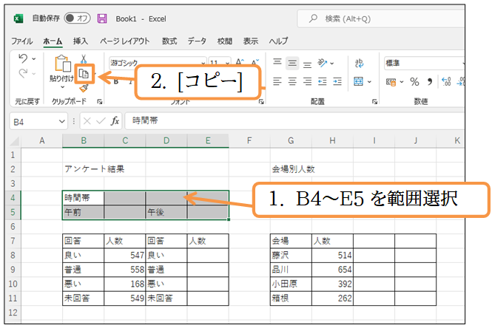
Task: Click the bottom align icon
Action: tap(307, 64)
